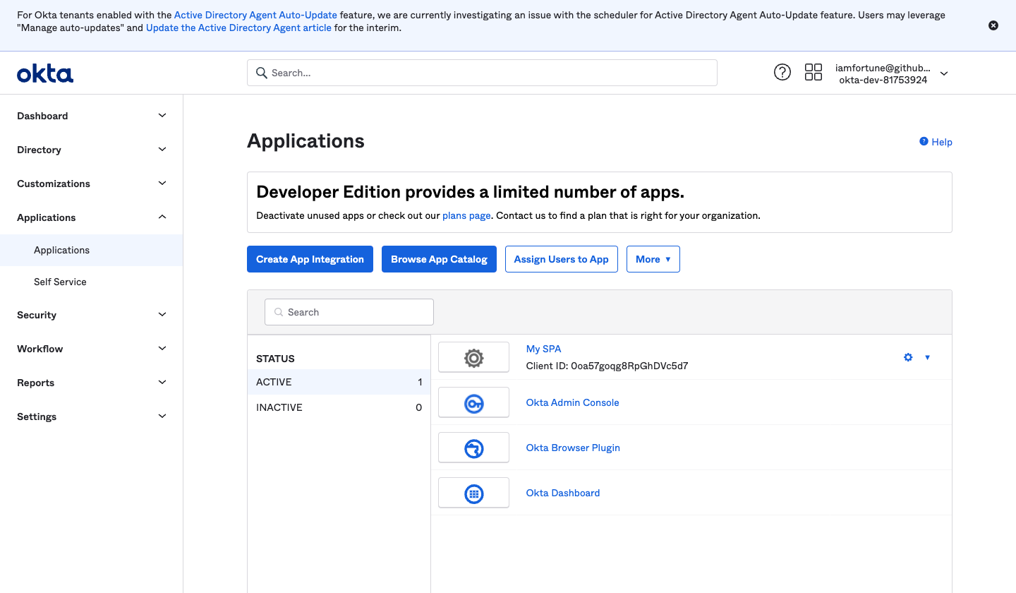The image size is (1016, 593).
Task: Open the More dropdown
Action: point(653,258)
